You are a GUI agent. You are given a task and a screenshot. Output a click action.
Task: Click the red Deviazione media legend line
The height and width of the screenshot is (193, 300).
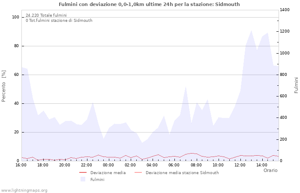[83, 173]
